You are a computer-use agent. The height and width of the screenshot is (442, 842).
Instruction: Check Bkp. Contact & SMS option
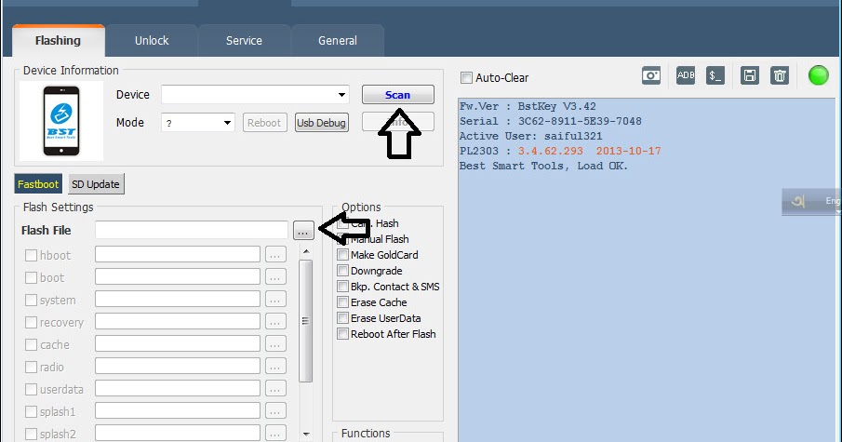(x=342, y=287)
